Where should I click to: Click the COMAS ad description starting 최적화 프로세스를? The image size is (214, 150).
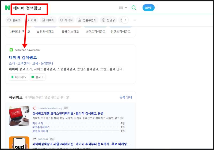coord(78,118)
